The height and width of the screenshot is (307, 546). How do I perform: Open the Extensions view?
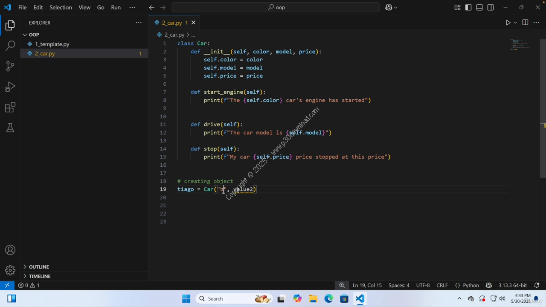10,107
